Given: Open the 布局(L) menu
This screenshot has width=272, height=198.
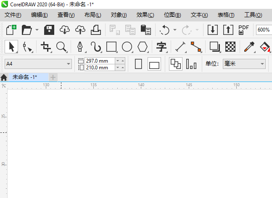Looking at the screenshot, I should tap(93, 15).
